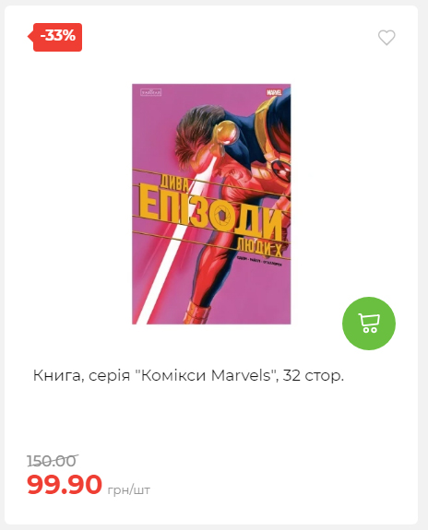Click the 'грн/шт' unit label

(x=128, y=489)
